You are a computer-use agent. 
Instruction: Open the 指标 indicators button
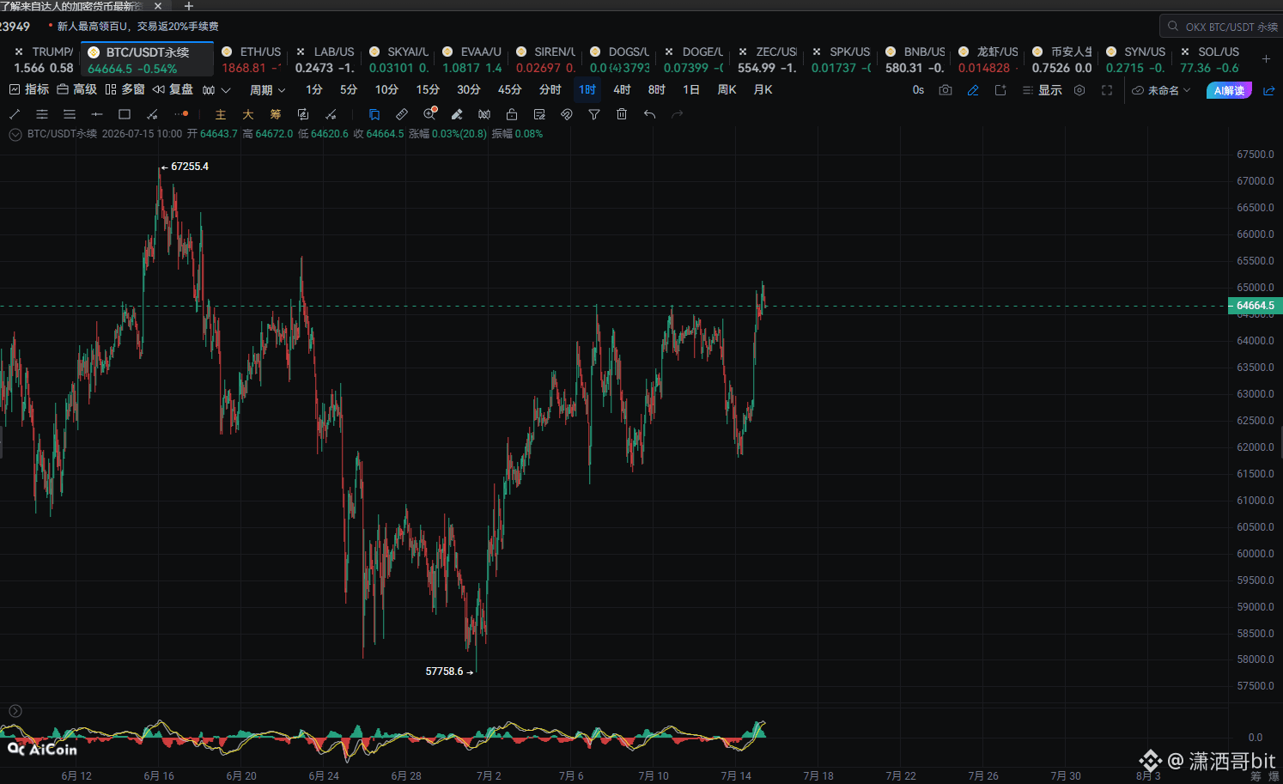pos(28,89)
